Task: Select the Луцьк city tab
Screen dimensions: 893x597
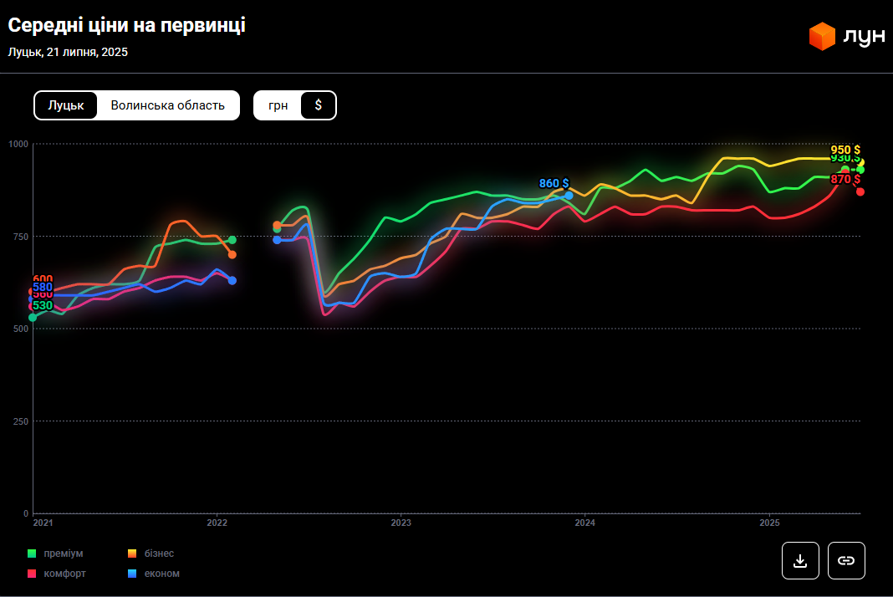Action: click(66, 105)
